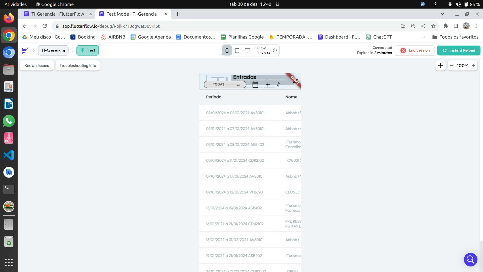
Task: Switch preview to phone device
Action: click(227, 51)
